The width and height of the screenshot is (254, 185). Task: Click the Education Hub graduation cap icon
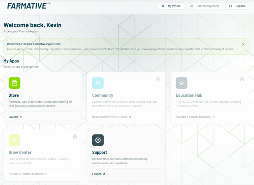[182, 83]
